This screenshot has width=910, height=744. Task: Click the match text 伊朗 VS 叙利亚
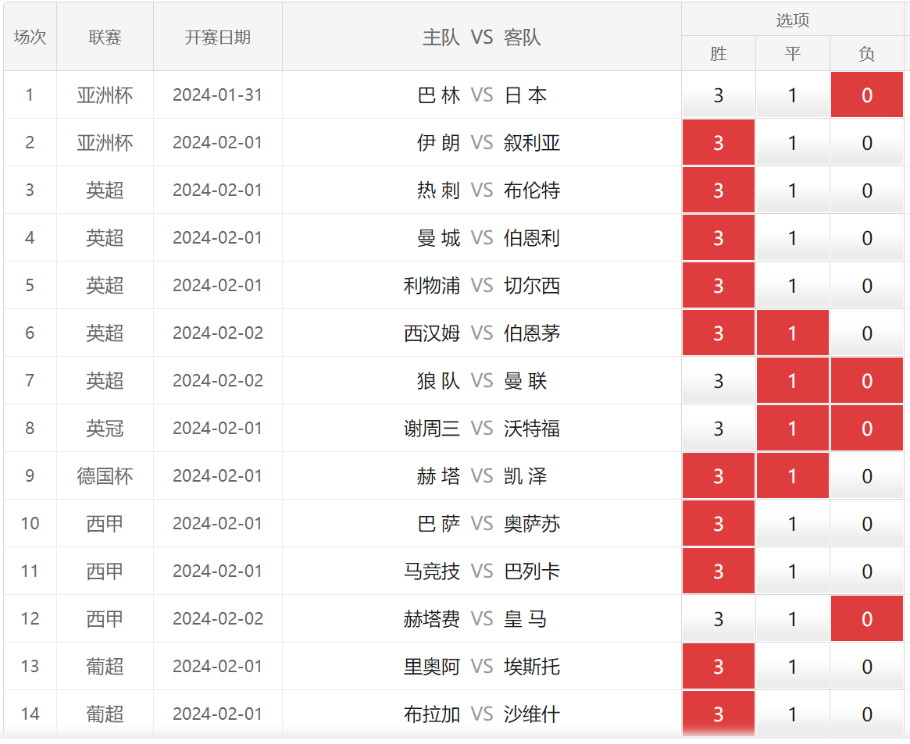tap(489, 143)
